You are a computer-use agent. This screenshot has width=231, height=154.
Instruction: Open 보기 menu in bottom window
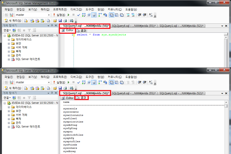(33, 77)
